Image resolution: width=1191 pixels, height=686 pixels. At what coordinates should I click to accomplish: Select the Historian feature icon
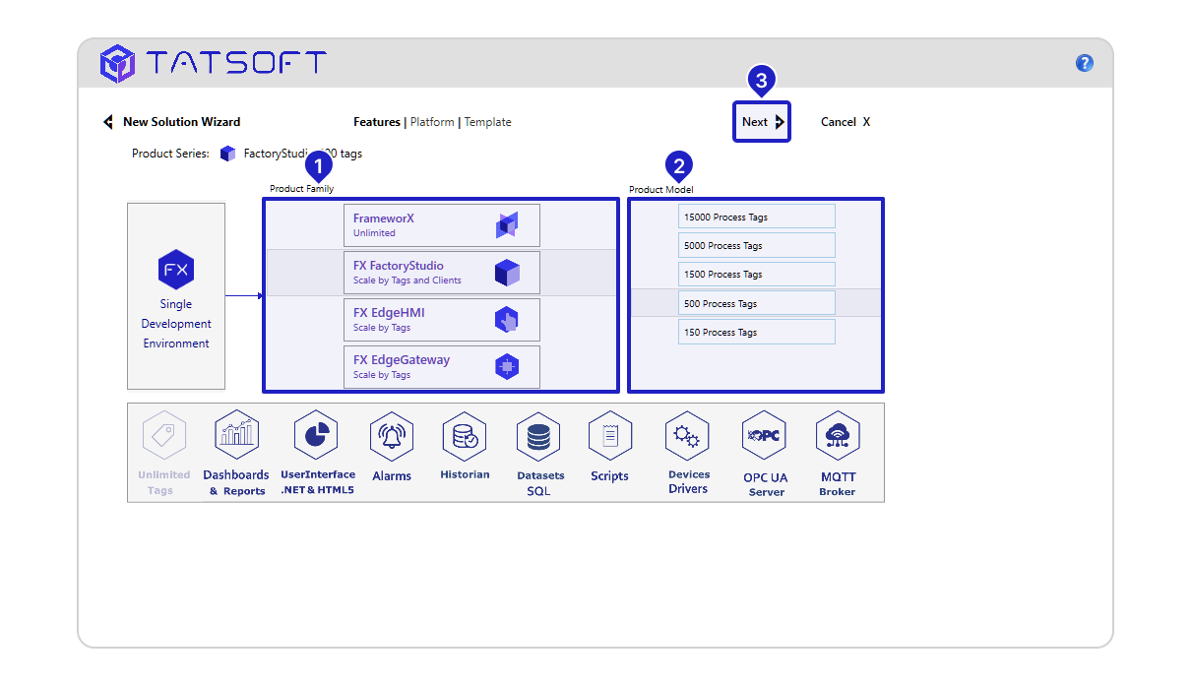point(464,436)
